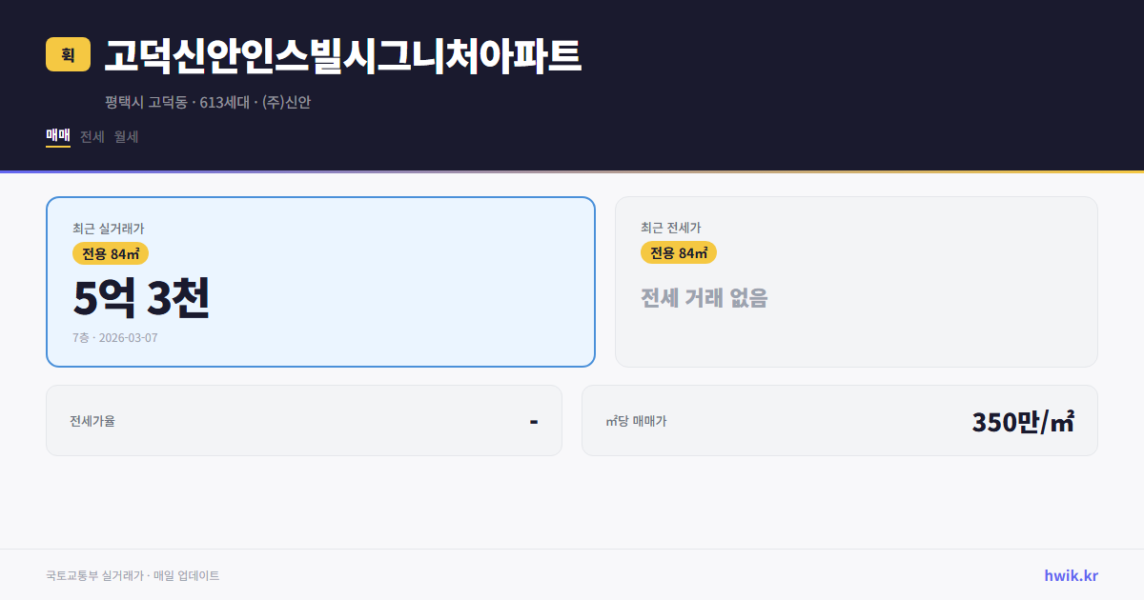
Task: Open the hwik.kr link
Action: (x=1071, y=575)
